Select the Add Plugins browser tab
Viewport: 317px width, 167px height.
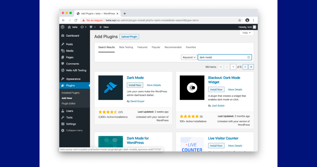click(x=97, y=13)
